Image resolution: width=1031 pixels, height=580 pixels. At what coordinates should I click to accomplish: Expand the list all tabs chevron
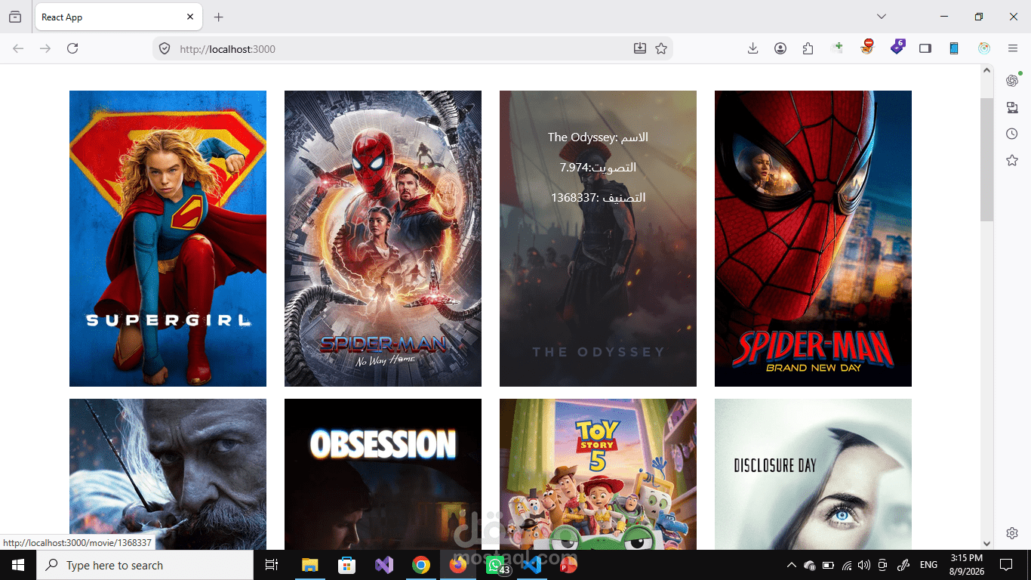click(x=881, y=17)
